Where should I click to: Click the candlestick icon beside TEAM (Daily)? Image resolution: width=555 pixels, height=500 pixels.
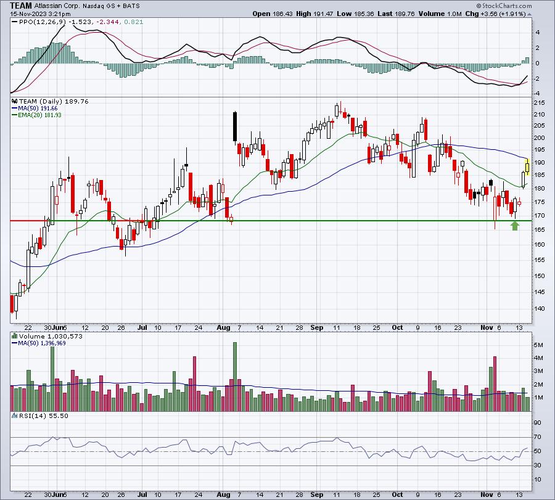click(x=15, y=101)
